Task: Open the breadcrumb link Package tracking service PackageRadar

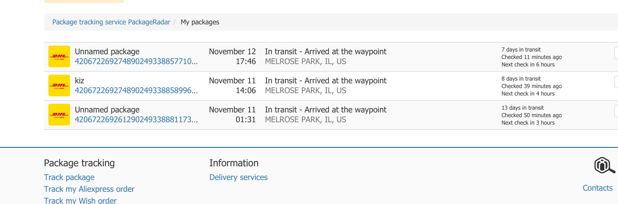Action: click(111, 22)
